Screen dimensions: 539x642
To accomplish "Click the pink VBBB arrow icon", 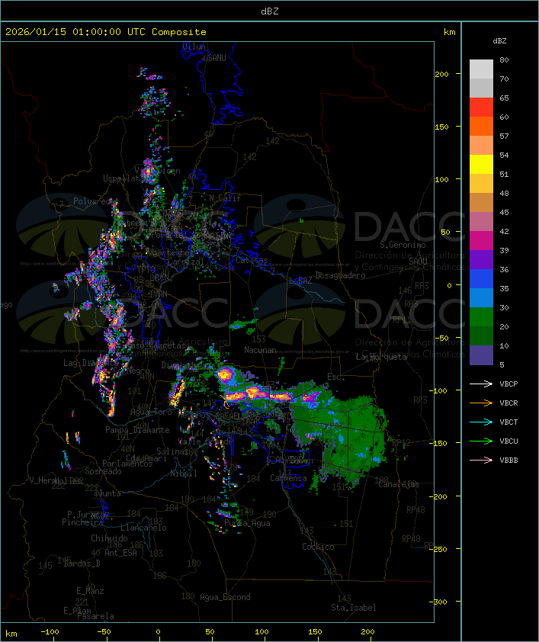I will tap(481, 460).
